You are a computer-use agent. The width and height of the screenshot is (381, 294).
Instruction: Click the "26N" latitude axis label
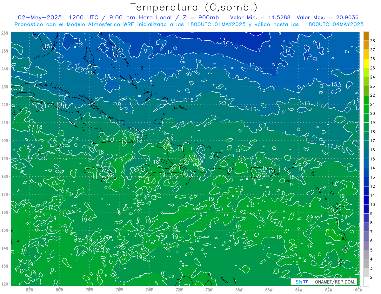pos(5,33)
